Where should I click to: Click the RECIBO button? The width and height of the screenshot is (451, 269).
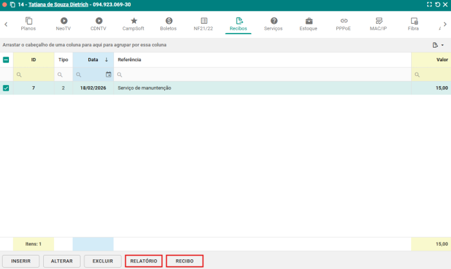[185, 261]
